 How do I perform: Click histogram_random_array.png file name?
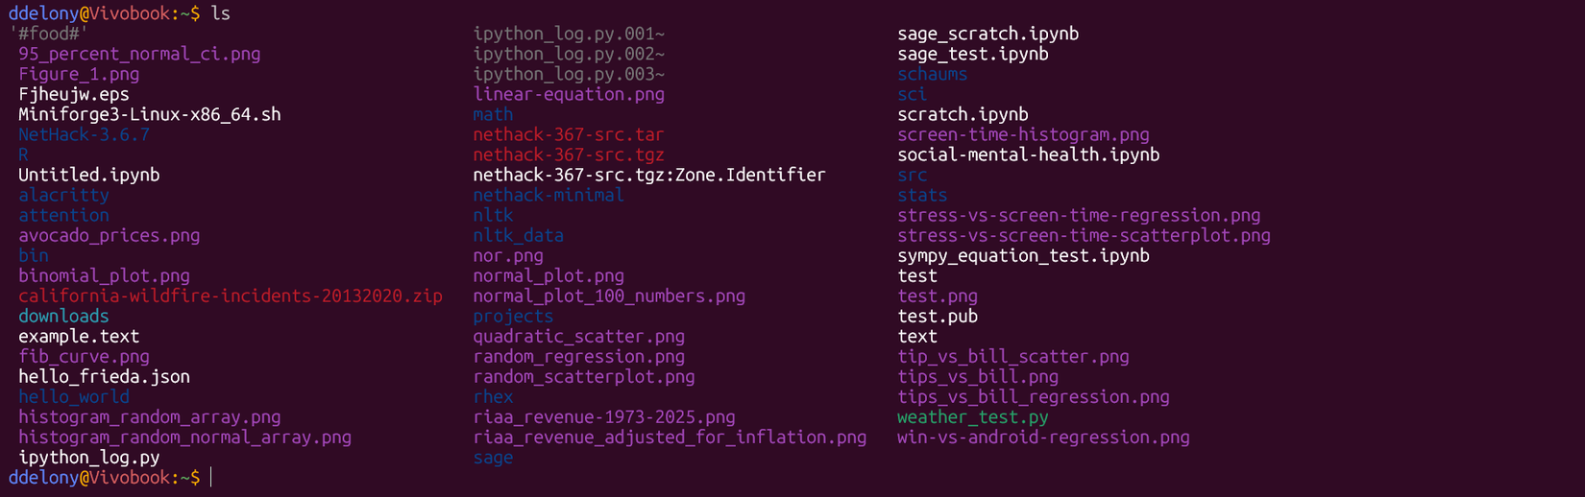pos(150,416)
